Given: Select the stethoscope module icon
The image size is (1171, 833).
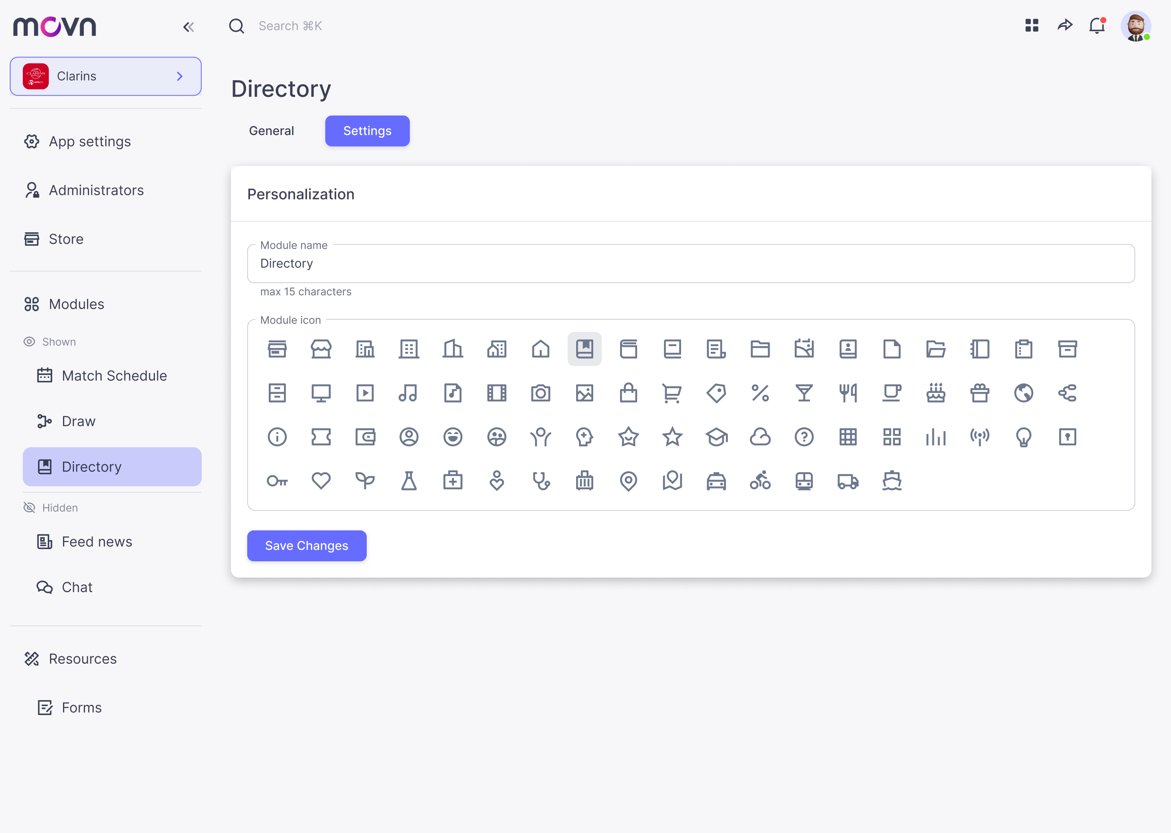Looking at the screenshot, I should (x=540, y=481).
